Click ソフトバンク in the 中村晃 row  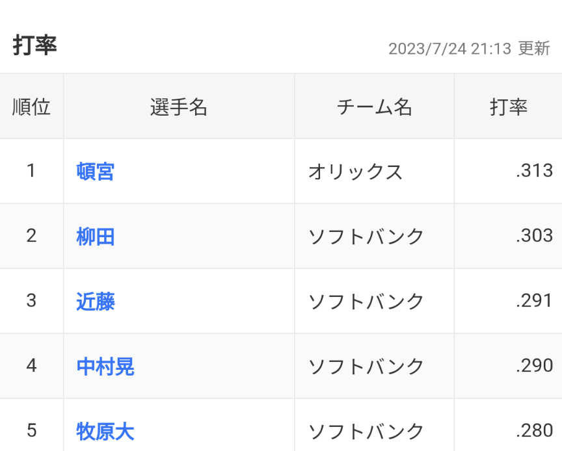(366, 367)
